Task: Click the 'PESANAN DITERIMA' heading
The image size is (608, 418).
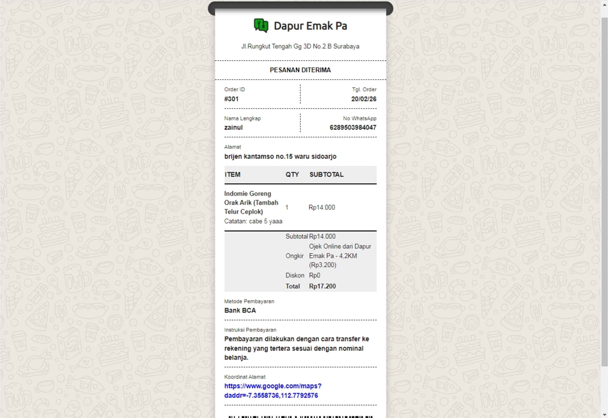Action: coord(300,70)
